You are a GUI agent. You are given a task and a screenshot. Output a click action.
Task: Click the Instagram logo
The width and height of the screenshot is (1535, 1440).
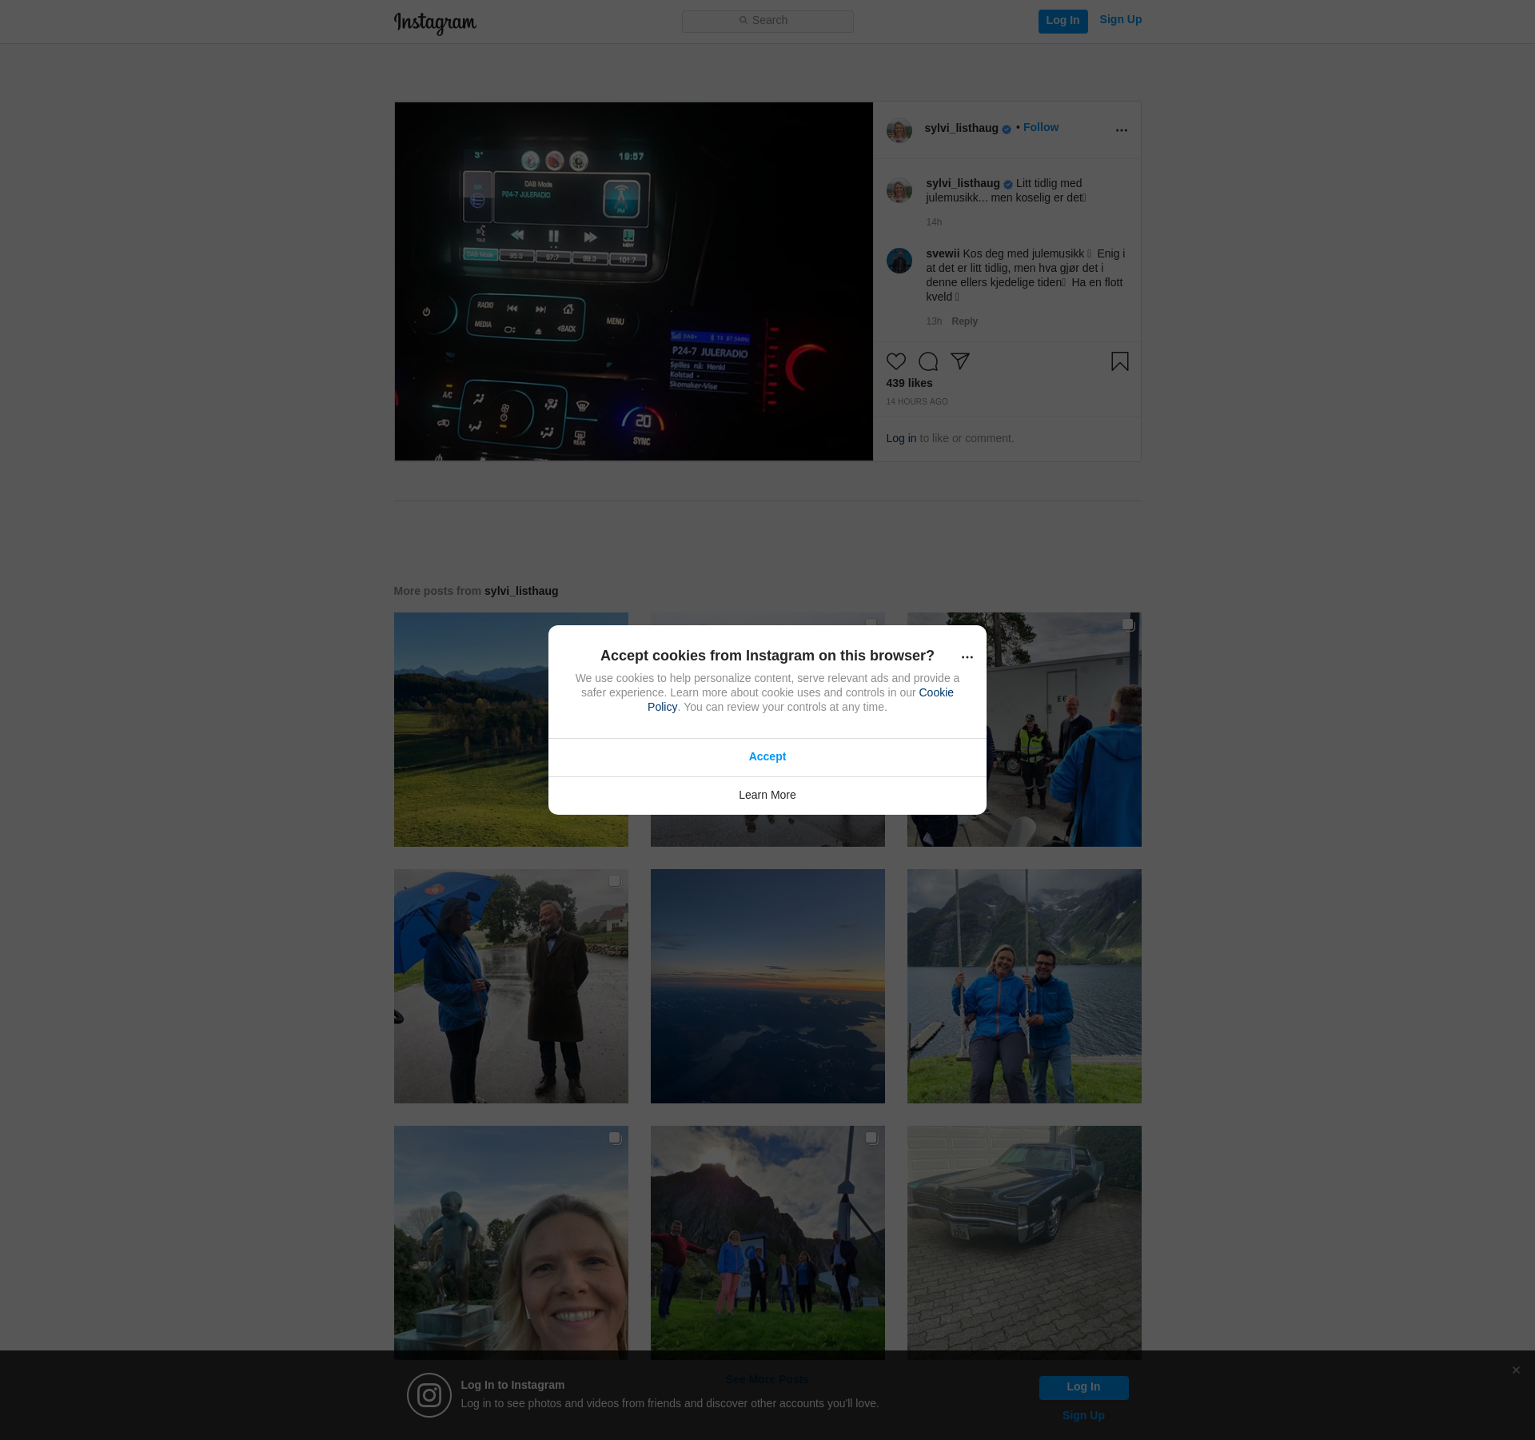435,23
